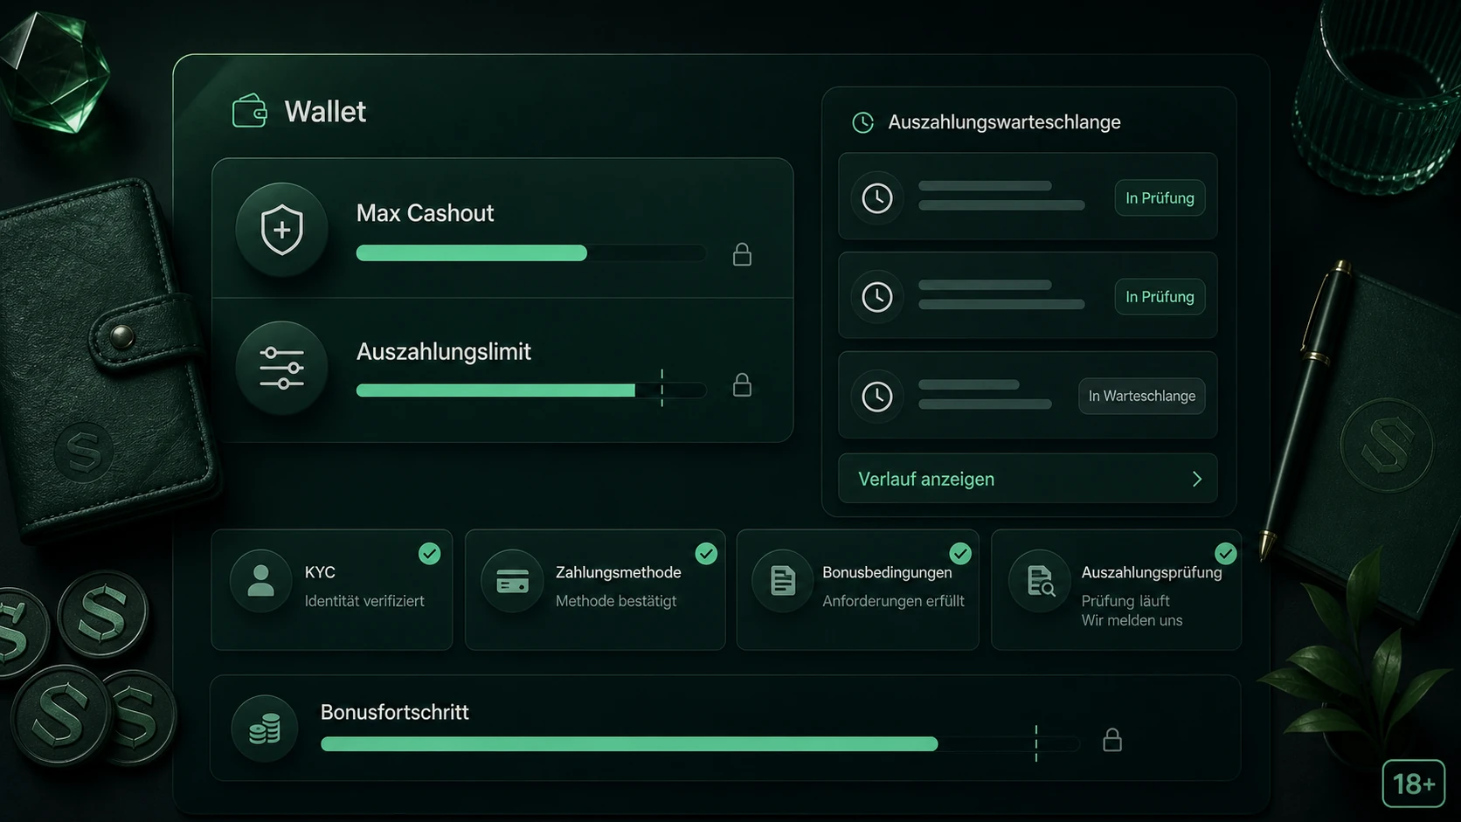Click the Wir melden uns text
1461x822 pixels.
pos(1132,620)
